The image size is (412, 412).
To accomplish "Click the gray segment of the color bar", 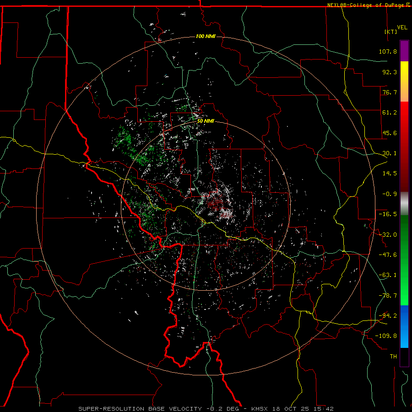I will (404, 204).
